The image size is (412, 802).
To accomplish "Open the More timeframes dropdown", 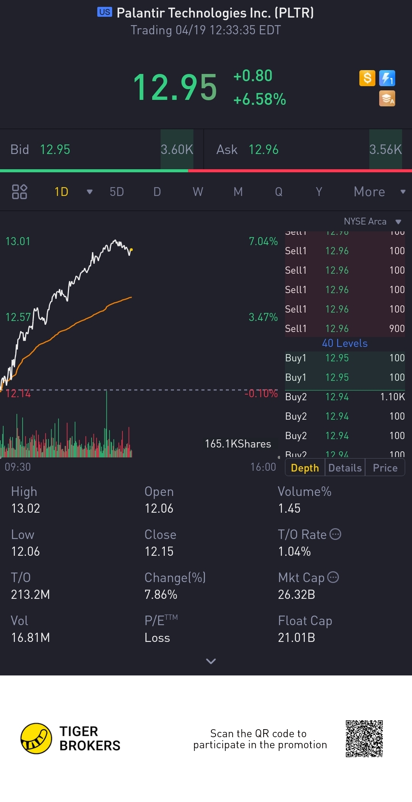I will click(379, 192).
